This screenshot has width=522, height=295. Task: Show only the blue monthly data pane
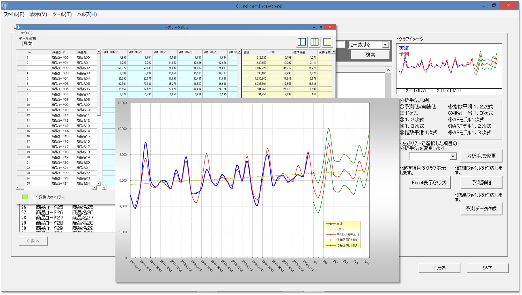(x=302, y=42)
